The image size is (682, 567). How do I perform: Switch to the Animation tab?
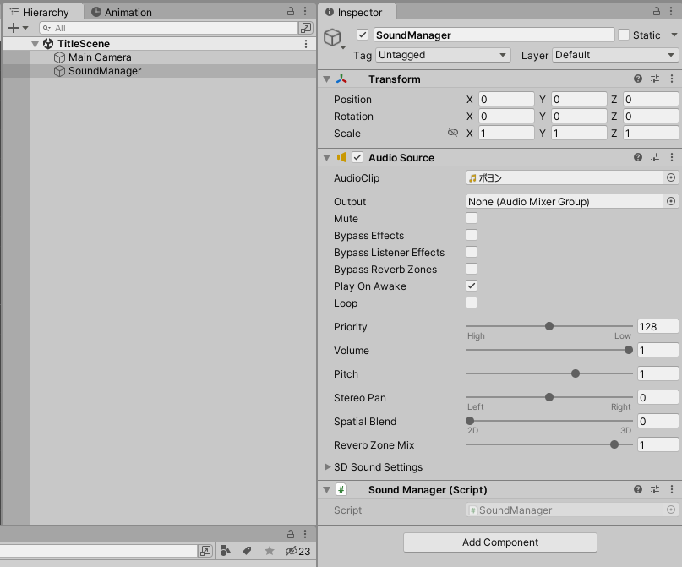click(x=122, y=12)
